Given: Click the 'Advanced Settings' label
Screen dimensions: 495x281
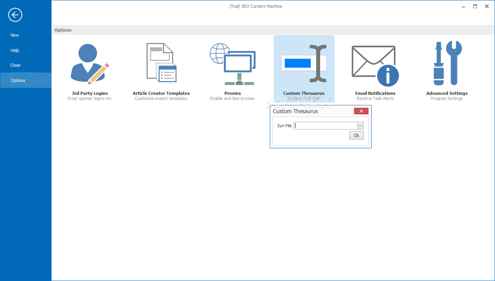Looking at the screenshot, I should coord(447,93).
